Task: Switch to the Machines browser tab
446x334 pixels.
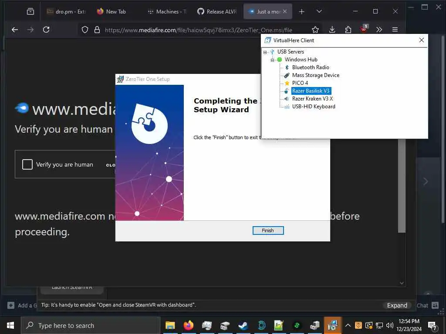Action: coord(167,11)
